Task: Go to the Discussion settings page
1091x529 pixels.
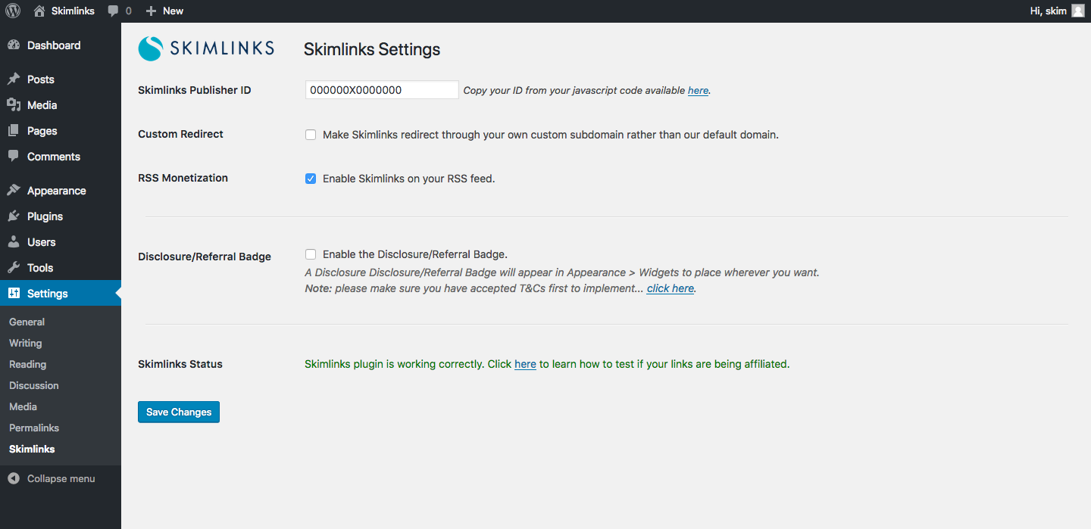Action: [x=34, y=385]
